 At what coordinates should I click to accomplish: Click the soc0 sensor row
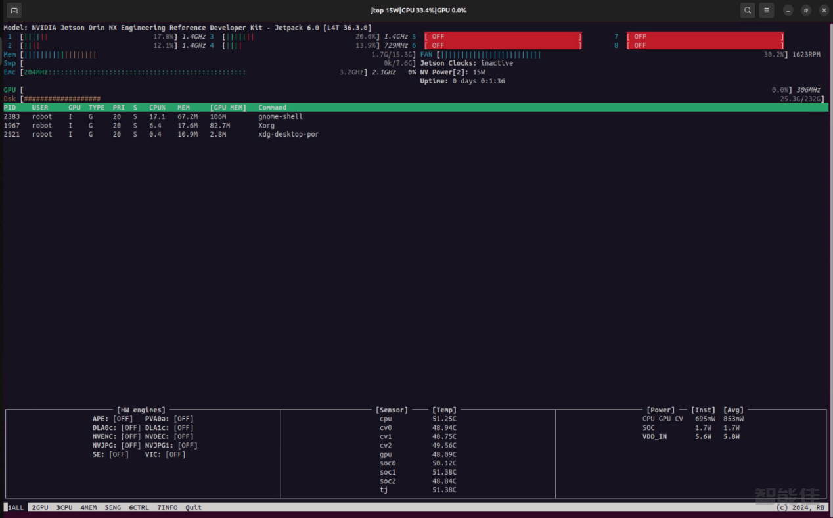click(418, 463)
